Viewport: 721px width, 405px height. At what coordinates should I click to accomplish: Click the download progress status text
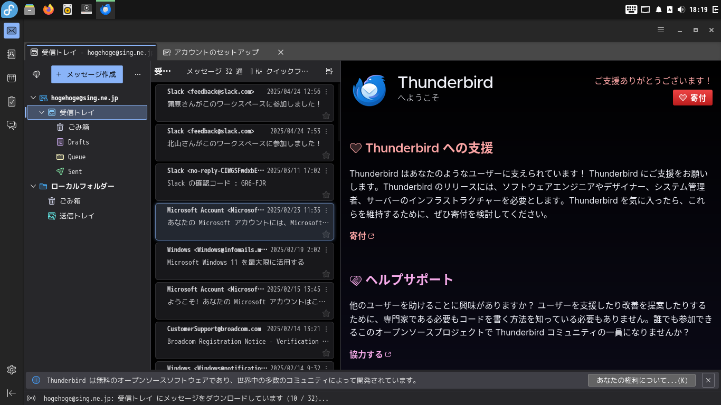point(186,398)
